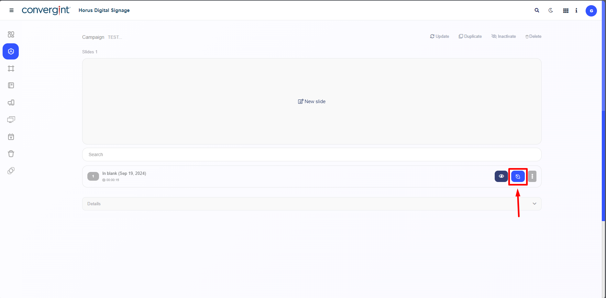Click the info icon in header

tap(576, 10)
